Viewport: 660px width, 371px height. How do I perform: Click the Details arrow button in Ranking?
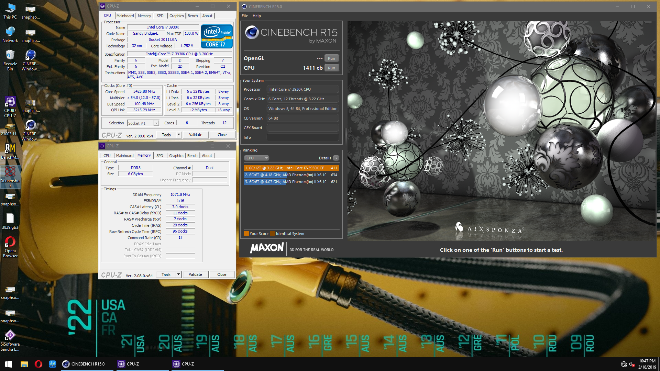(336, 158)
